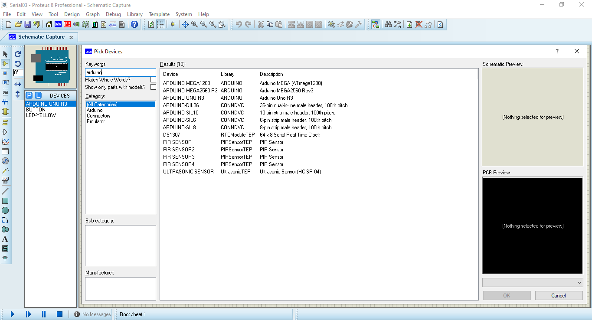Open the PCB package dropdown
Viewport: 592px width, 320px height.
pyautogui.click(x=533, y=282)
